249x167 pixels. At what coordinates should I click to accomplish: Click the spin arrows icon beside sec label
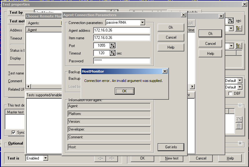(x=231, y=21)
